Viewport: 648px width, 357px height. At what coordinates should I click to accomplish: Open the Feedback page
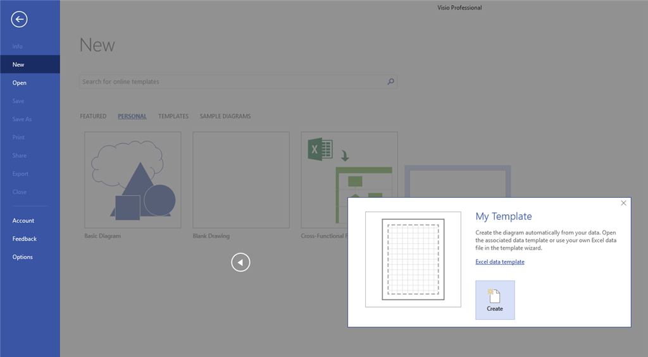pos(25,239)
